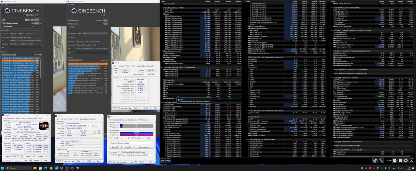The image size is (416, 171).
Task: Start the CPU (Multi Core) test in Cinebench R23
Action: [105, 20]
